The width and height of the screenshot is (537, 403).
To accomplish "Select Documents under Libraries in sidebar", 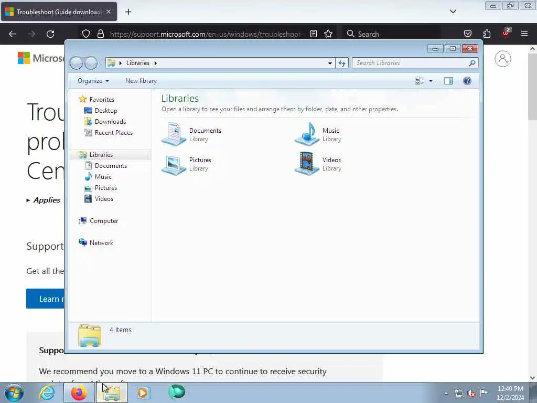I will 111,166.
